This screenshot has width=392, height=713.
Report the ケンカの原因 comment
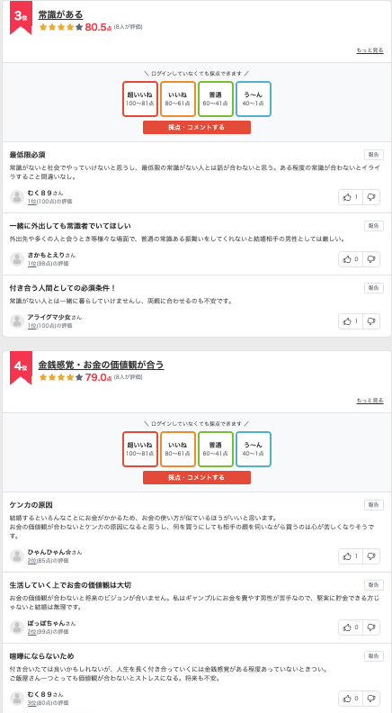[x=373, y=505]
